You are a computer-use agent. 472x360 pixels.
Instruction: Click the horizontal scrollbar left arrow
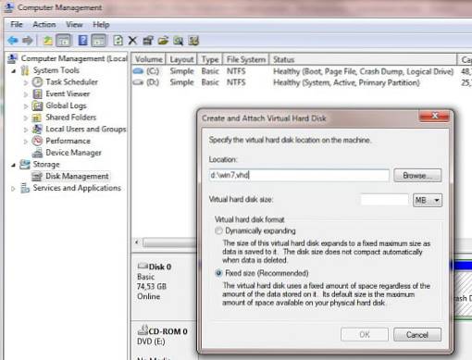pyautogui.click(x=137, y=242)
